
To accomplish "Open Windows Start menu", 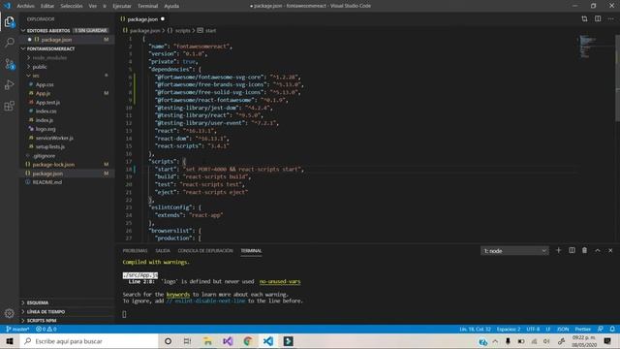I will tap(10, 341).
